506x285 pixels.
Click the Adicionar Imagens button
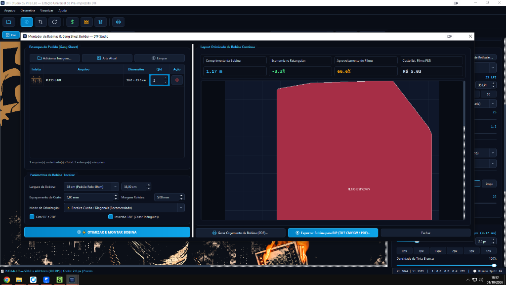pyautogui.click(x=54, y=58)
